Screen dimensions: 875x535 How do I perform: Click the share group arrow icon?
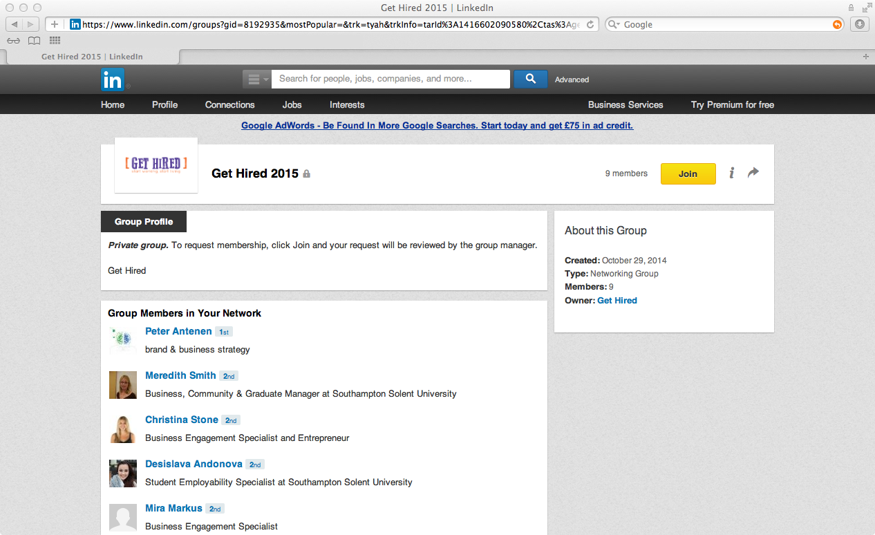tap(753, 172)
